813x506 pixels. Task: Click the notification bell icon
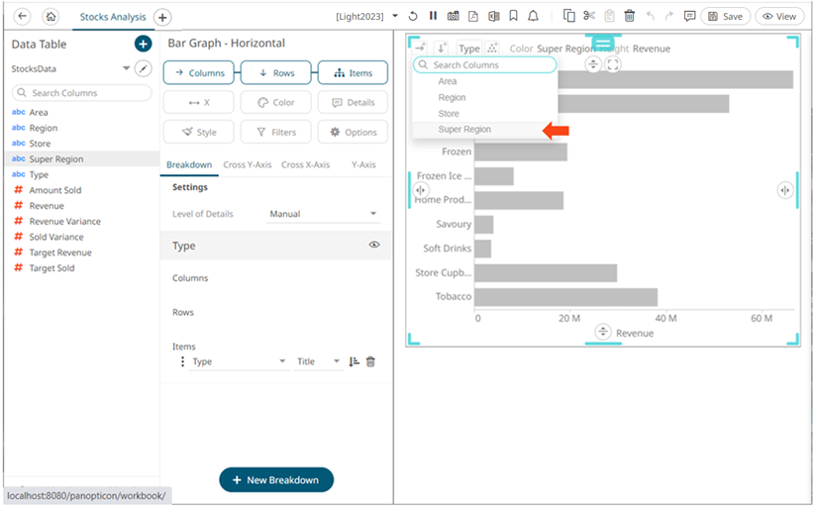(534, 17)
